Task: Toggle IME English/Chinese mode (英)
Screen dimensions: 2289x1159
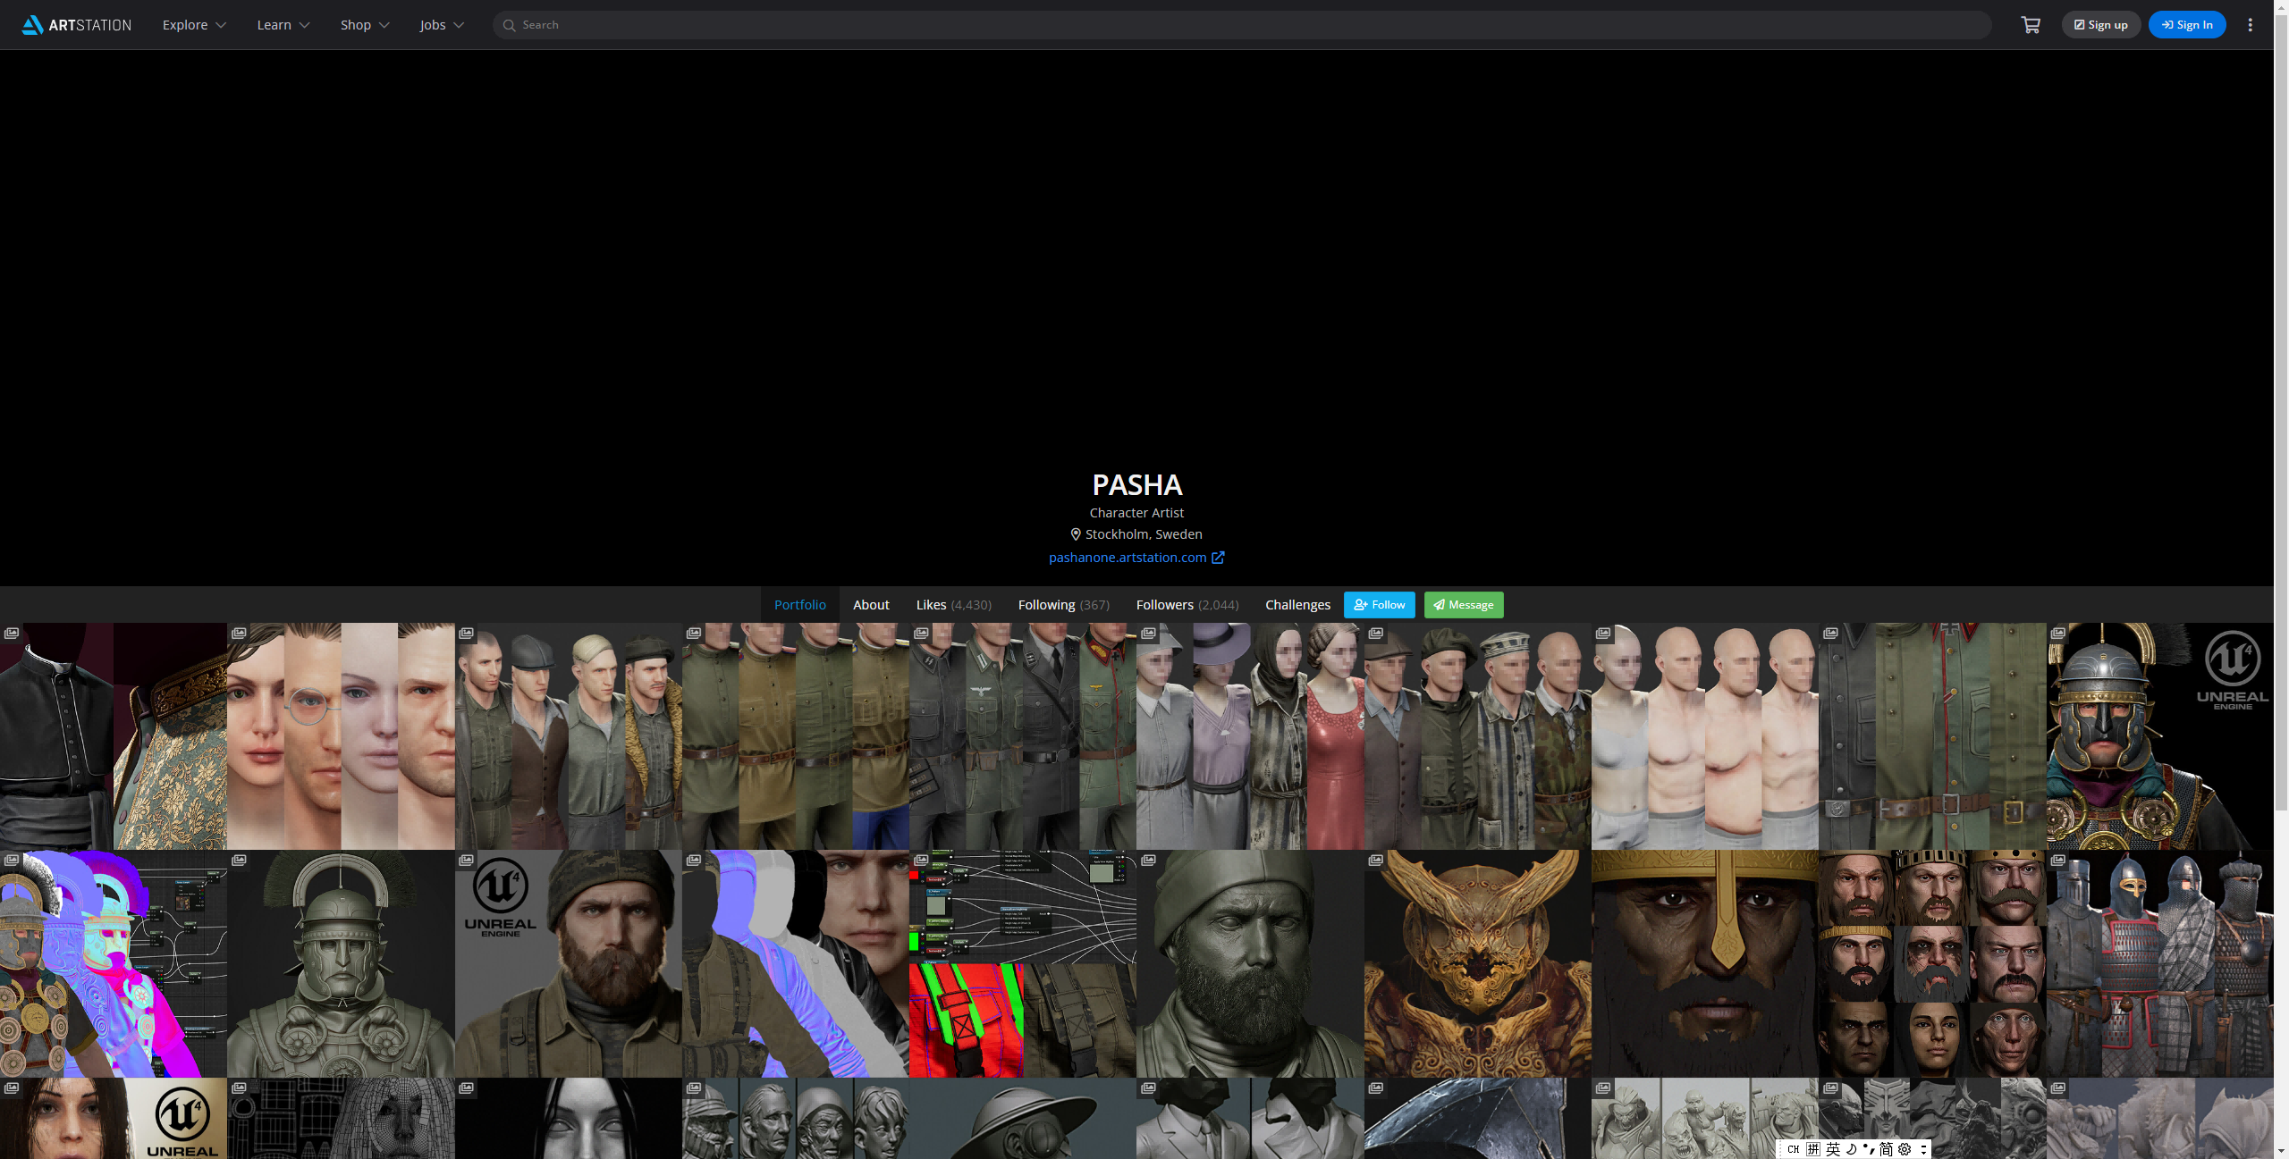Action: [1833, 1149]
